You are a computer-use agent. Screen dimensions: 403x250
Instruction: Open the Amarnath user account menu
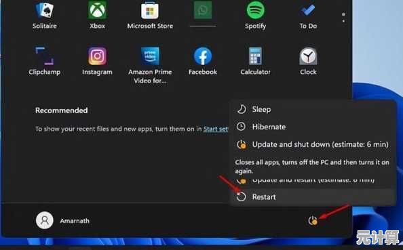62,220
